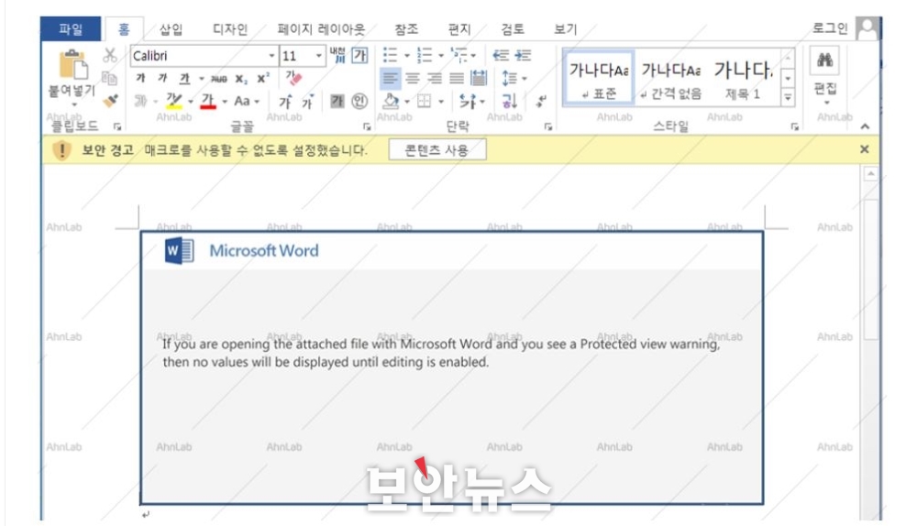This screenshot has width=917, height=526.
Task: Click the Shrink Font icon
Action: 307,102
